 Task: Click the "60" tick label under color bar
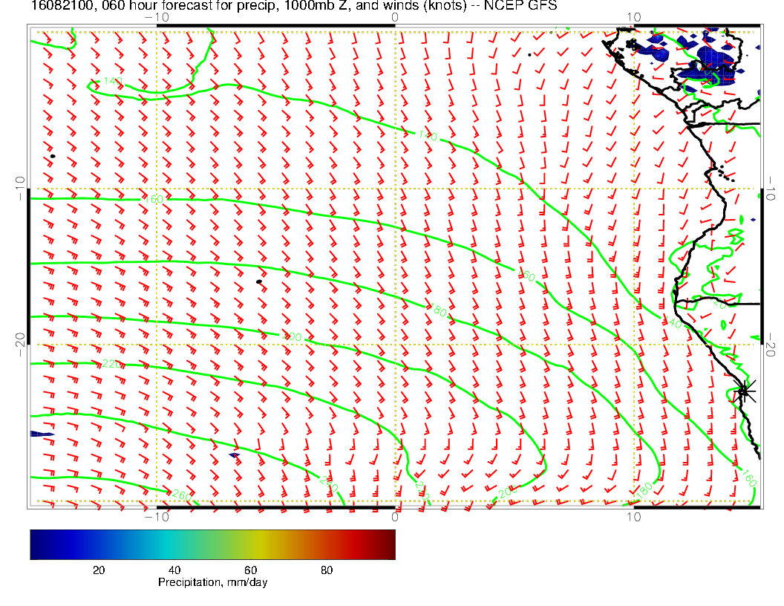pos(250,570)
